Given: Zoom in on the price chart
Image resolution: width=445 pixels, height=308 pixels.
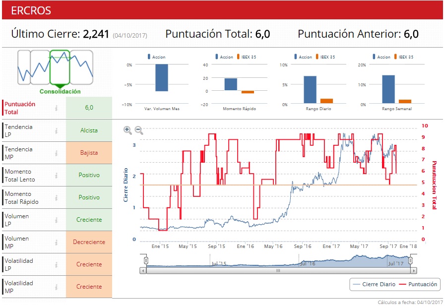Looking at the screenshot, I should point(127,130).
